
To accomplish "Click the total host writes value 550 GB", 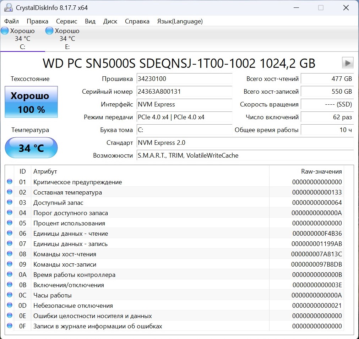I will tap(327, 92).
